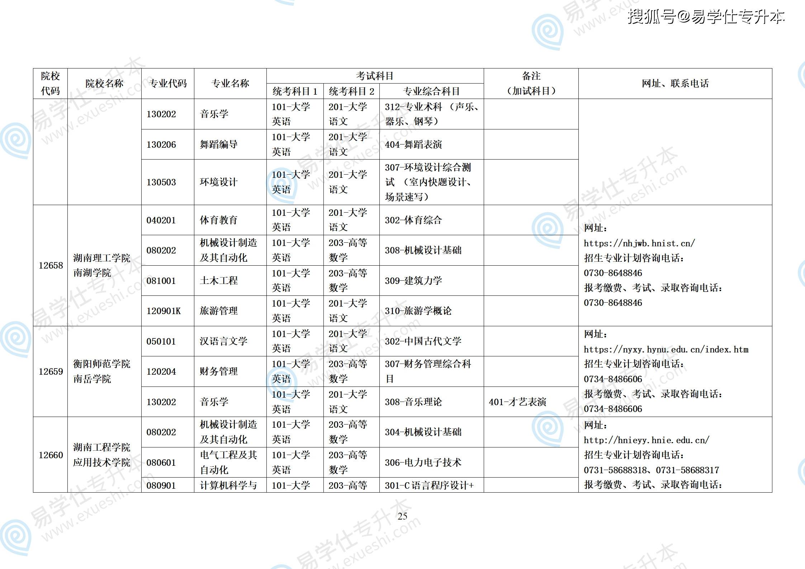Click the link https://nhjwb.hnist.cn/
The height and width of the screenshot is (569, 805).
tap(639, 243)
